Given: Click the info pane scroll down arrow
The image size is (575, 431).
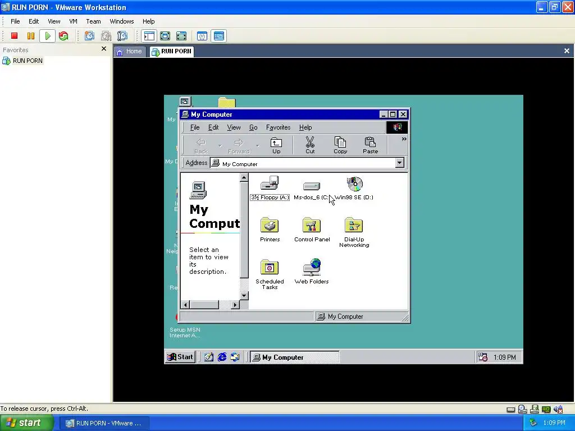Looking at the screenshot, I should click(x=244, y=295).
